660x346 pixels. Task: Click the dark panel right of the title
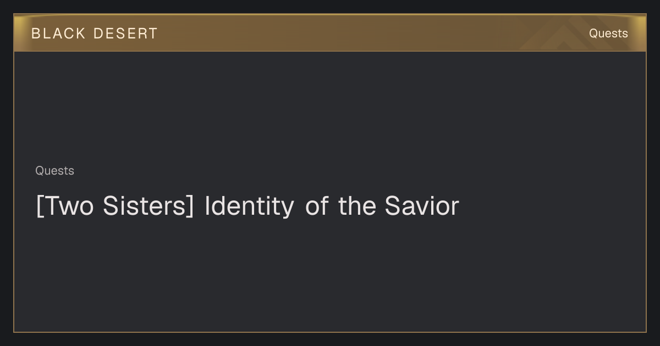click(x=550, y=207)
